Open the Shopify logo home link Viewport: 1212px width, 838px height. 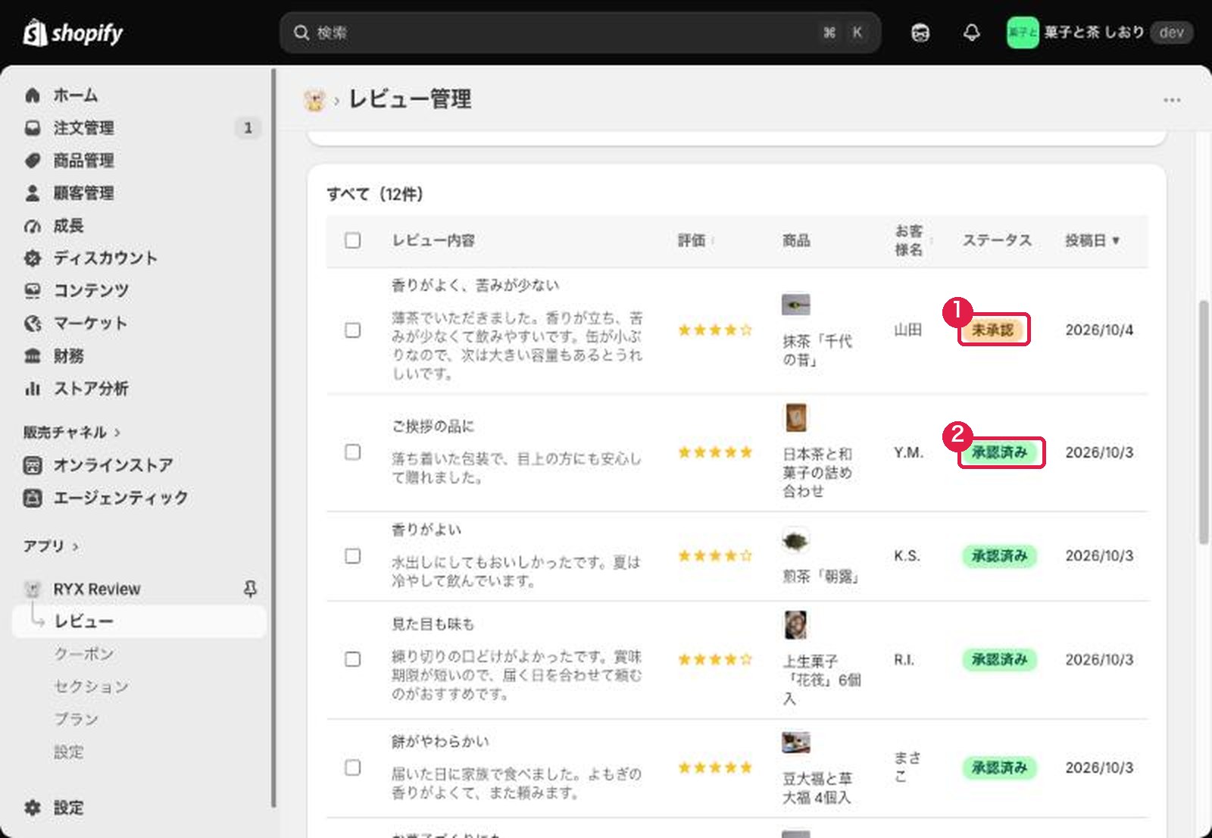tap(73, 33)
